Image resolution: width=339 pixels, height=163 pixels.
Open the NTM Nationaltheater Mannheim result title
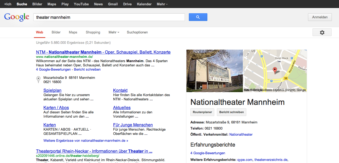(103, 52)
